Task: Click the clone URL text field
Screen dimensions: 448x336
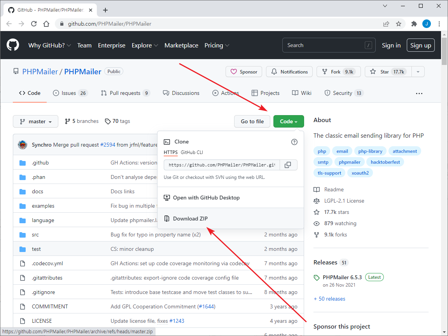Action: click(222, 165)
